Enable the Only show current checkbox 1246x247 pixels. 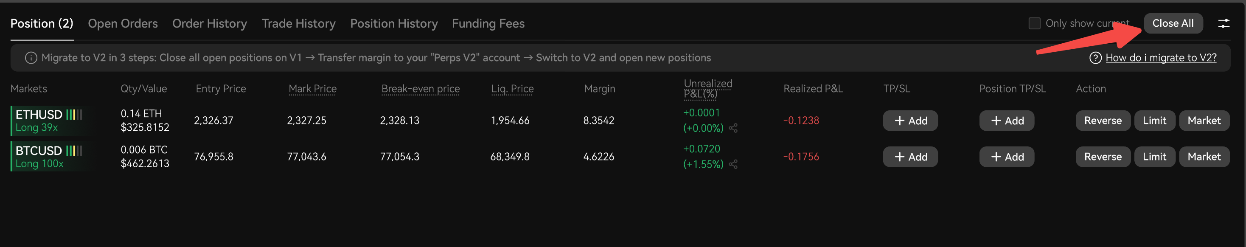click(x=1034, y=23)
